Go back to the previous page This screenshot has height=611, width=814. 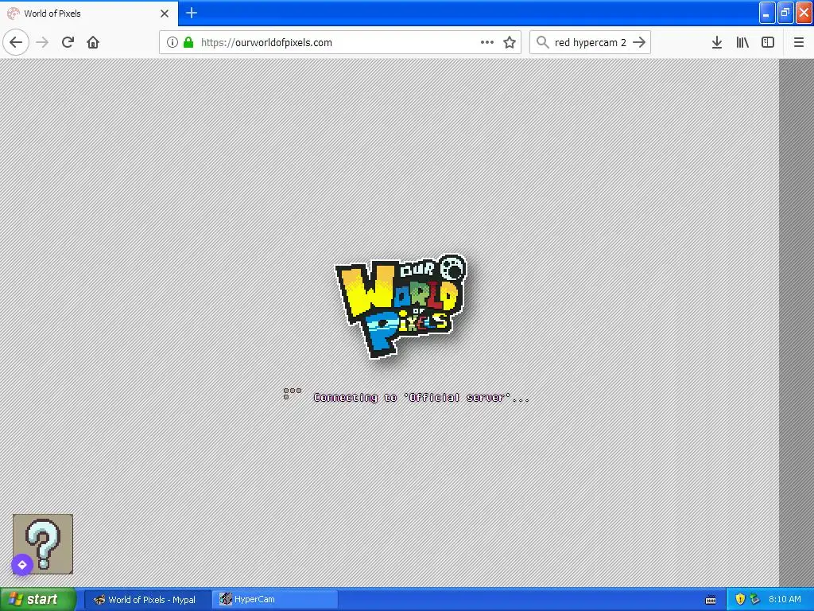tap(16, 42)
